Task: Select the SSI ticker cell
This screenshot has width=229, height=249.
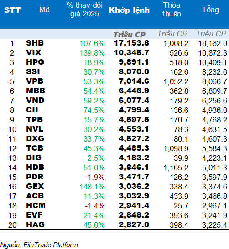Action: click(x=33, y=71)
